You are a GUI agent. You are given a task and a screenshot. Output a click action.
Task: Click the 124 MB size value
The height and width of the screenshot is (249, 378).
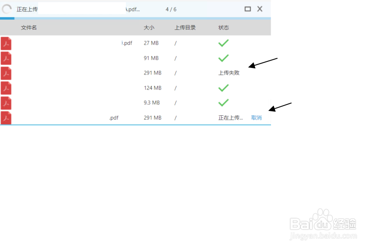(153, 88)
